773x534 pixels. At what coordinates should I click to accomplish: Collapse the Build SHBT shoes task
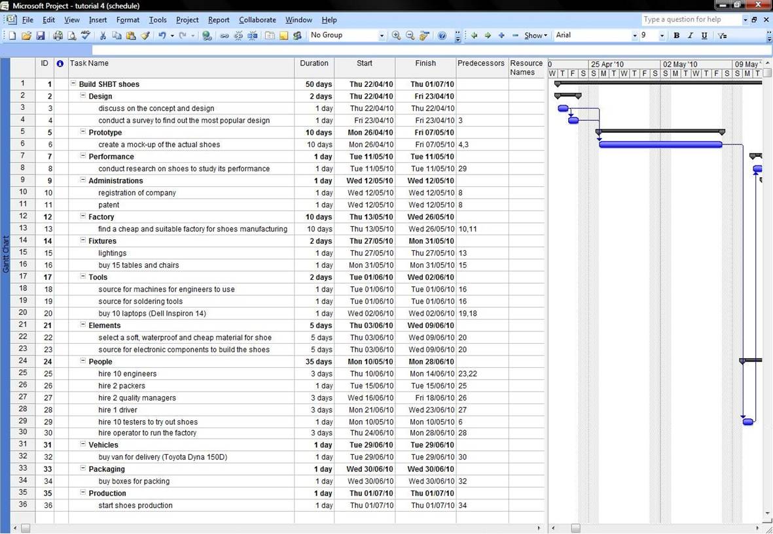pos(73,84)
